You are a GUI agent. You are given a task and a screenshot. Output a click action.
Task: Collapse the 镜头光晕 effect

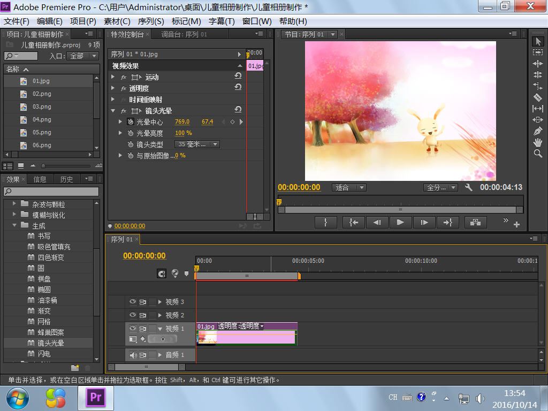tap(113, 110)
